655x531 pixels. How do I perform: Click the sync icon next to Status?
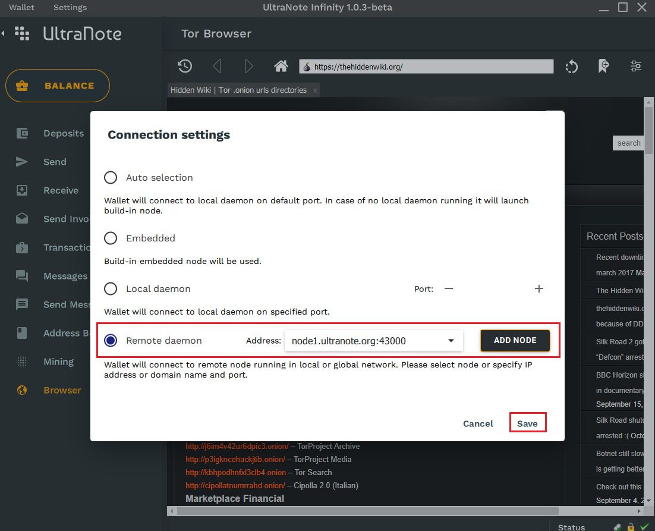click(618, 527)
